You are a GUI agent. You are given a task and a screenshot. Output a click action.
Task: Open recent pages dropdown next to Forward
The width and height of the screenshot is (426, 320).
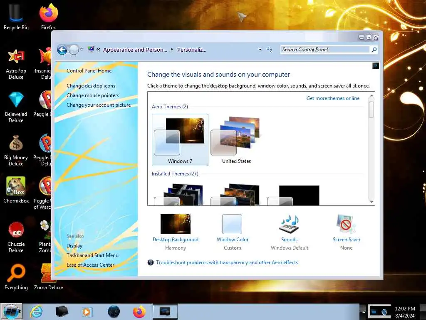pyautogui.click(x=82, y=50)
